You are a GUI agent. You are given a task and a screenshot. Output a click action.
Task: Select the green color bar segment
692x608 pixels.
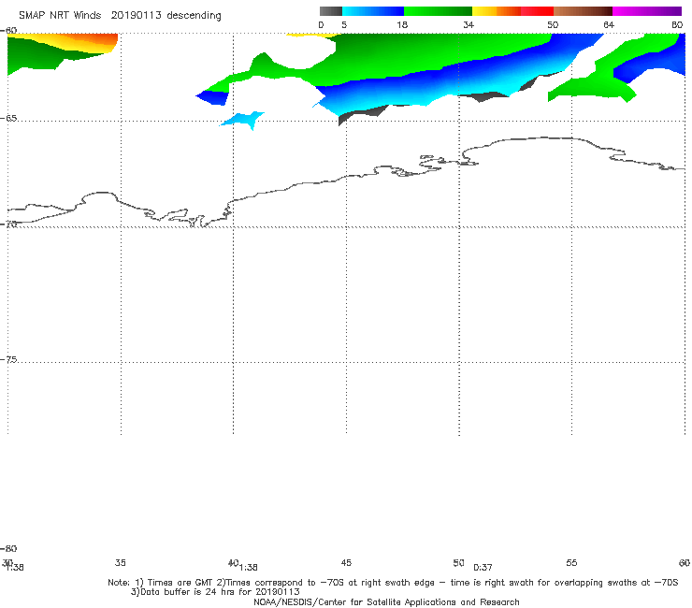point(438,11)
